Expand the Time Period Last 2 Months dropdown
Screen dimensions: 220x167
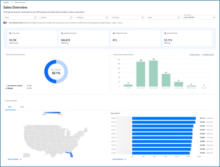point(199,18)
